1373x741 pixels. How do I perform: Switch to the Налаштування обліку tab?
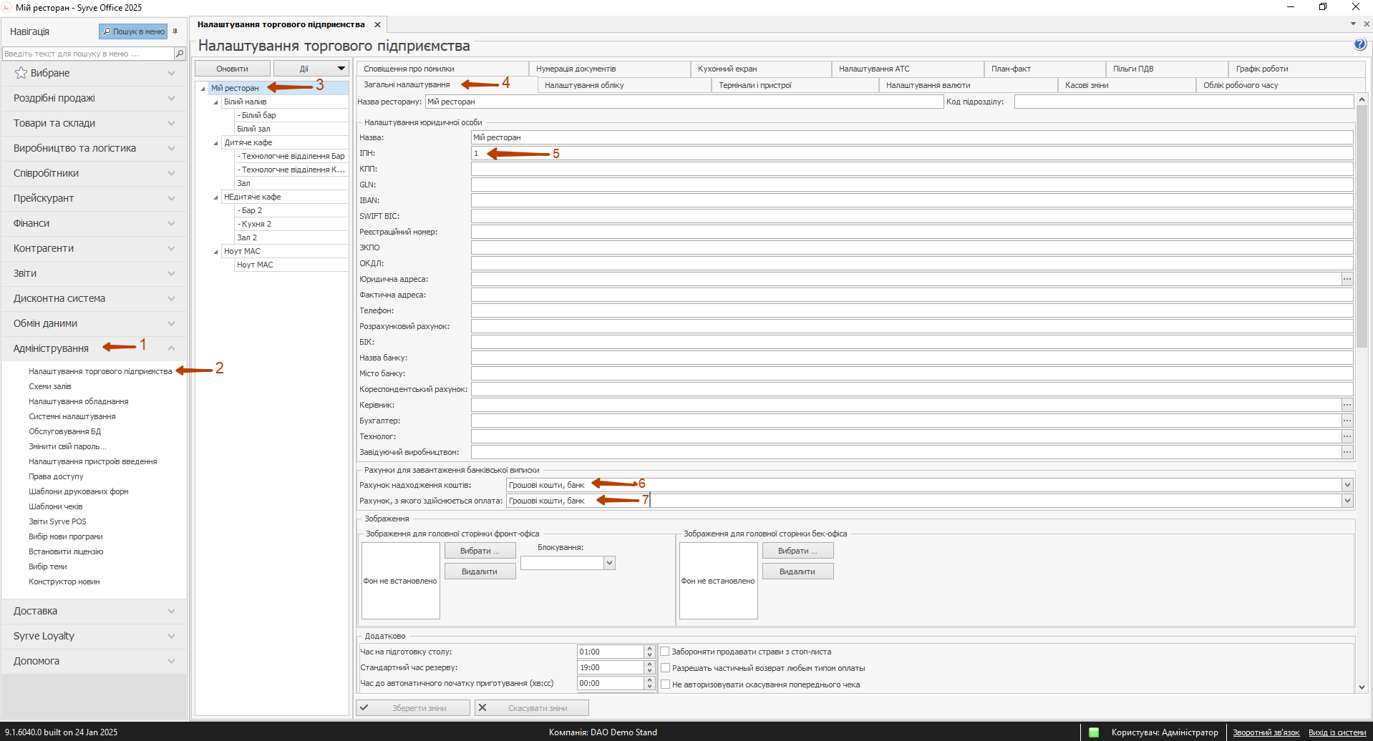(x=584, y=85)
